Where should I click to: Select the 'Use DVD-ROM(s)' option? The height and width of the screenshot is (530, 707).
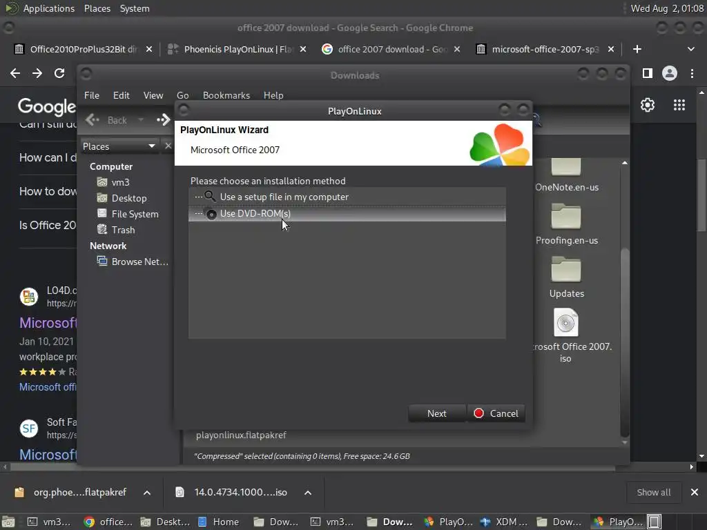coord(347,214)
